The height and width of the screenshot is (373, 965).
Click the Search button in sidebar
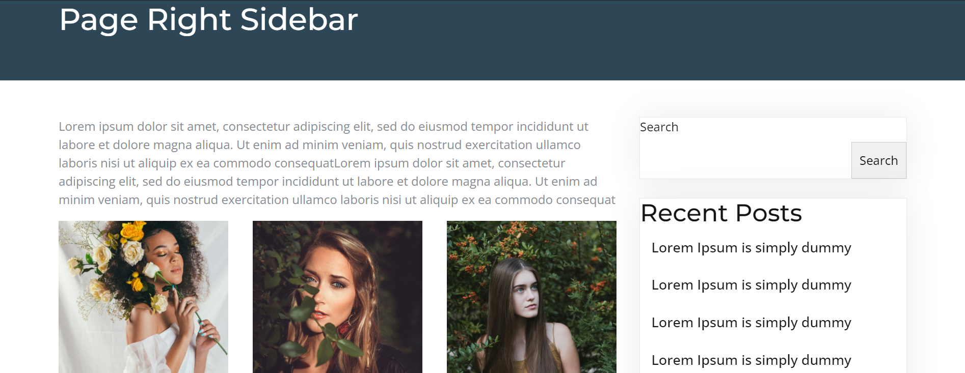(878, 160)
